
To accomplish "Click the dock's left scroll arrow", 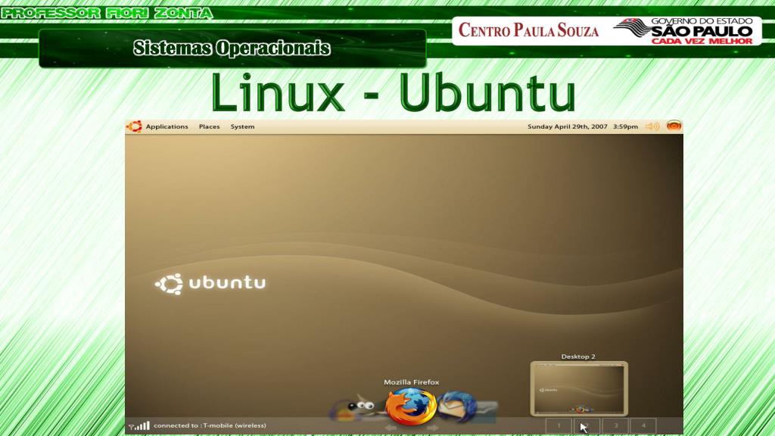I will click(x=391, y=428).
